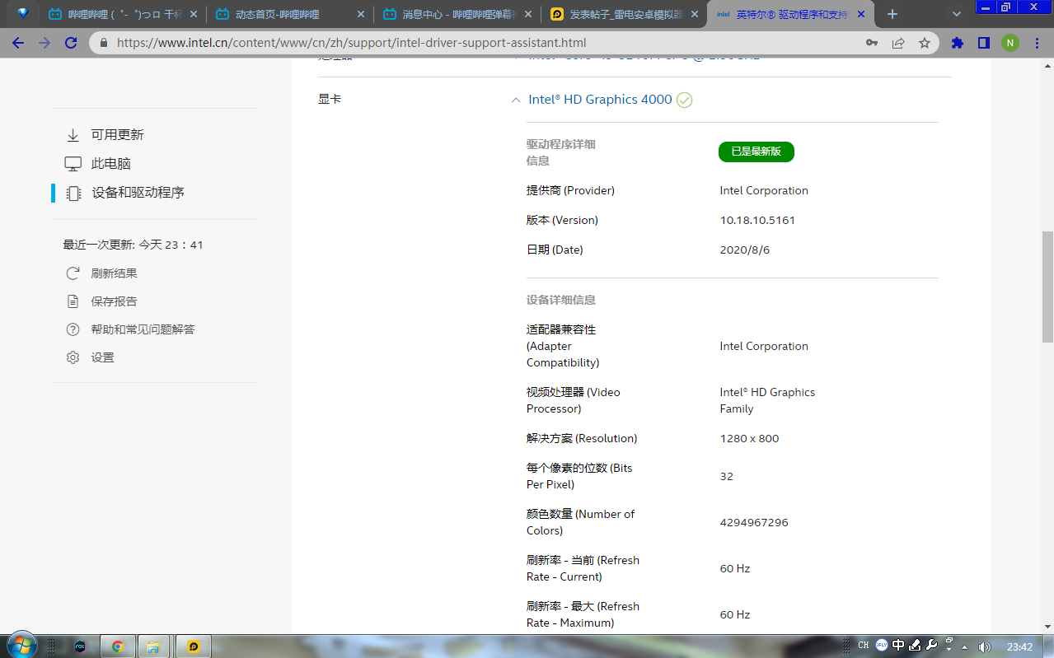Image resolution: width=1054 pixels, height=658 pixels.
Task: Toggle the Chrome side panel
Action: [x=983, y=43]
